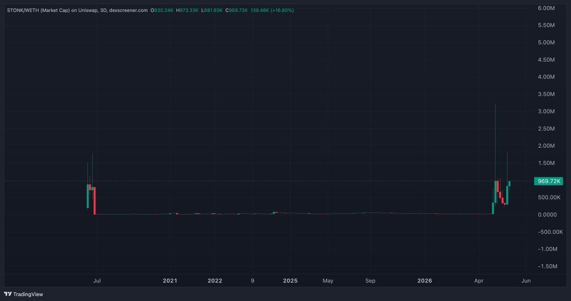Click the 9 time axis label
571x301 pixels.
[252, 281]
